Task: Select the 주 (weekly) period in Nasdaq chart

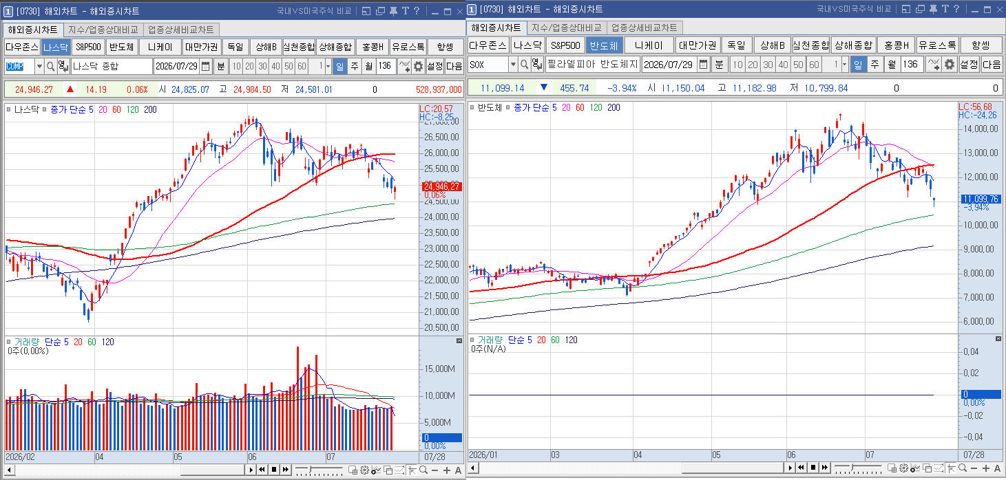Action: click(x=354, y=67)
